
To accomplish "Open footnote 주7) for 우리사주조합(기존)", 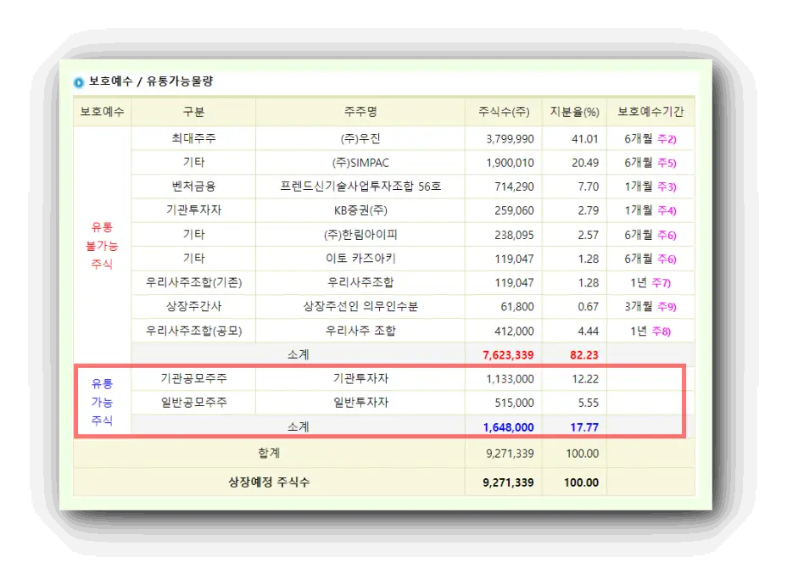I will (662, 282).
